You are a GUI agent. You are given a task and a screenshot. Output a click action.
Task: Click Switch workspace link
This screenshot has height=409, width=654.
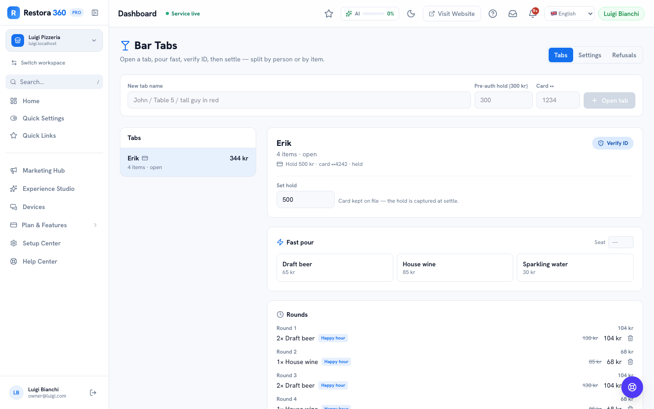pos(39,63)
